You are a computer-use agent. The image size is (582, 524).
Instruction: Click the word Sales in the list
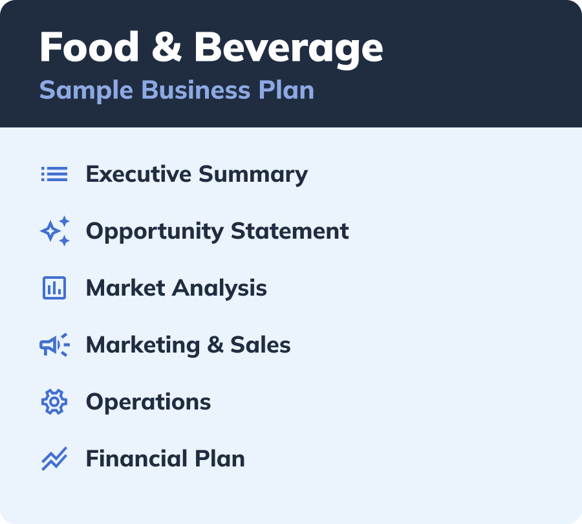tap(261, 345)
